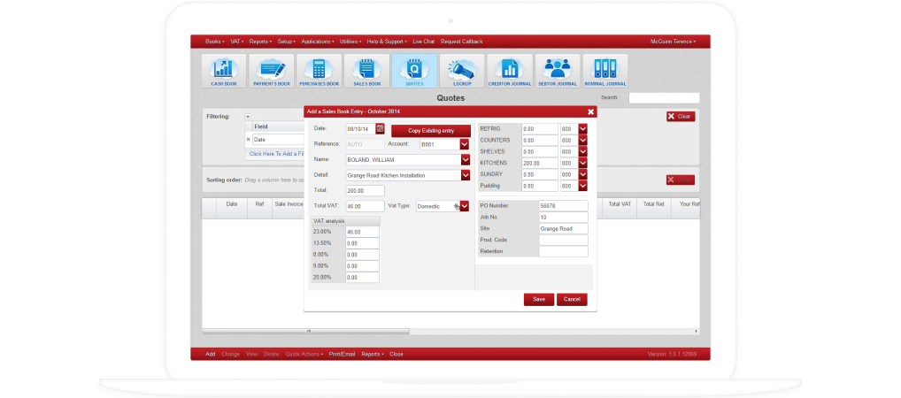901x398 pixels.
Task: Click the PO Number input field
Action: 563,206
